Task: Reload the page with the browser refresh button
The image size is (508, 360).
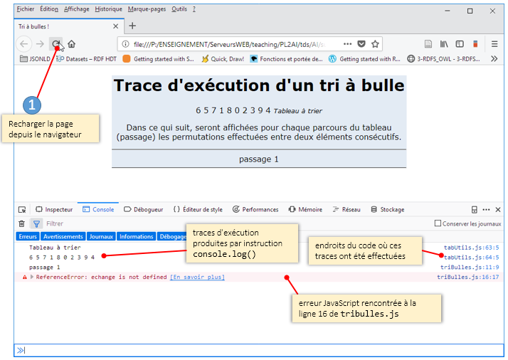Action: coord(56,43)
